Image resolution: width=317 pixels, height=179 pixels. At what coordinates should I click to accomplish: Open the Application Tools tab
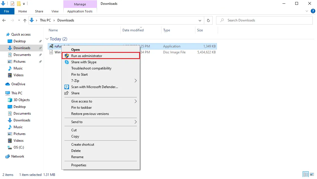click(80, 11)
